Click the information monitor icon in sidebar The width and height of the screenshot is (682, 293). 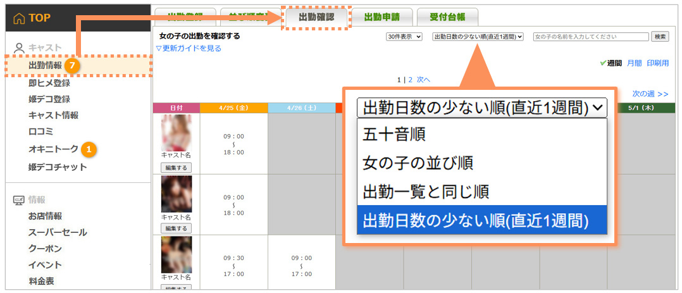19,200
